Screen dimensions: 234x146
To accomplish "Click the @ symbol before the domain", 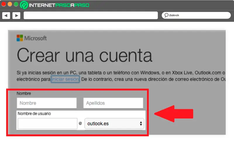I will tap(80, 124).
